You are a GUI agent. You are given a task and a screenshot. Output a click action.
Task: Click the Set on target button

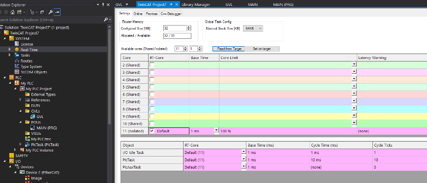click(262, 49)
